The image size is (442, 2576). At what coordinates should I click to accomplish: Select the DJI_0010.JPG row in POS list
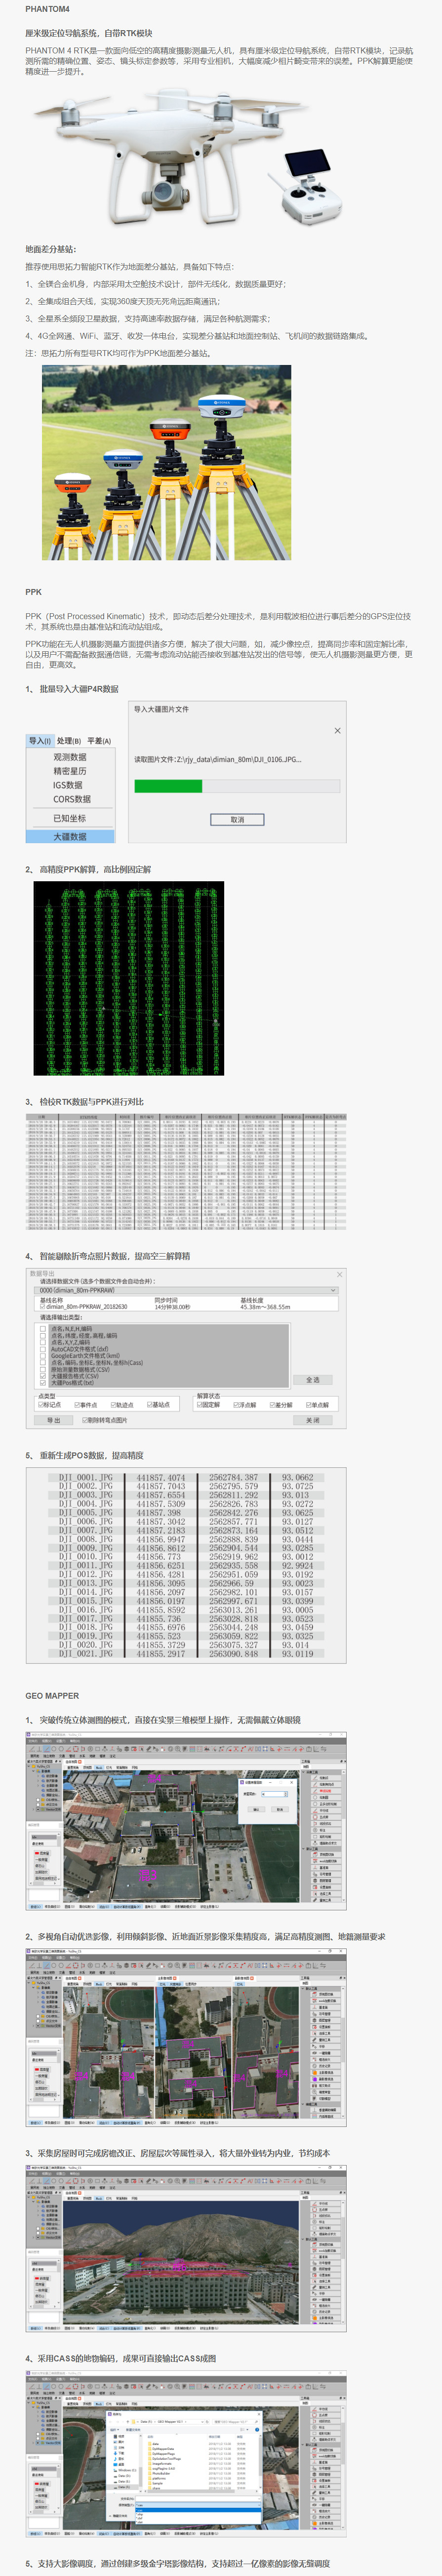(186, 1557)
